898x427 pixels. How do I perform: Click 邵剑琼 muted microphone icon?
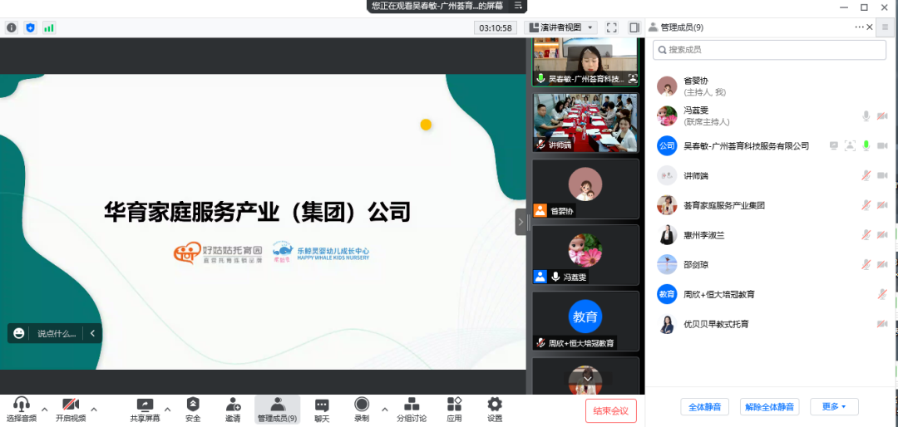pyautogui.click(x=866, y=264)
